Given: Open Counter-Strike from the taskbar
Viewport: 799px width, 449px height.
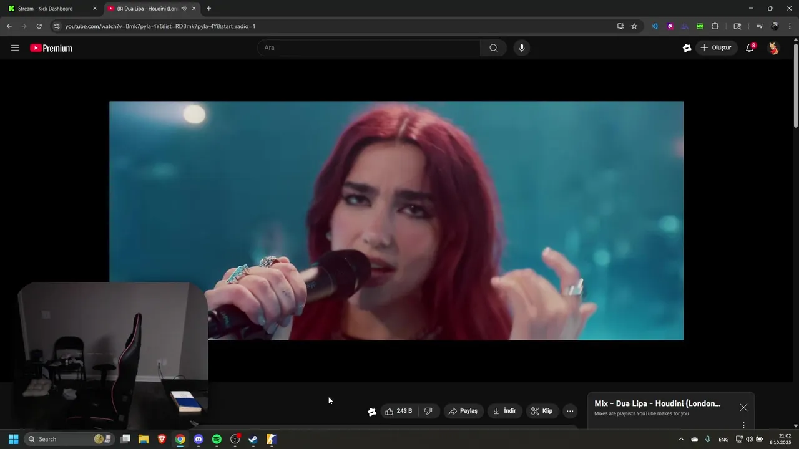Looking at the screenshot, I should click(271, 439).
